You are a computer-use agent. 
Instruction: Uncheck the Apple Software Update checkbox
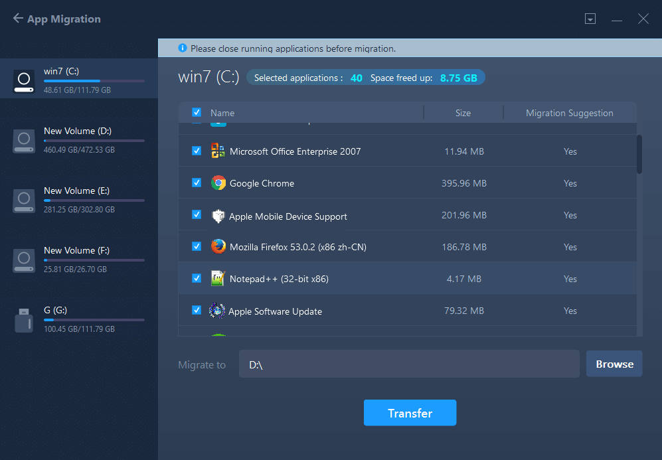[197, 310]
